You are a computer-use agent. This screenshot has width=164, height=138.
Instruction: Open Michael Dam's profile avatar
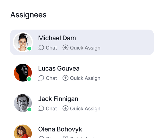click(23, 42)
